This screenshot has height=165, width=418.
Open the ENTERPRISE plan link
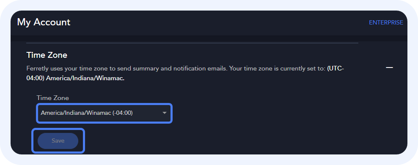click(386, 23)
